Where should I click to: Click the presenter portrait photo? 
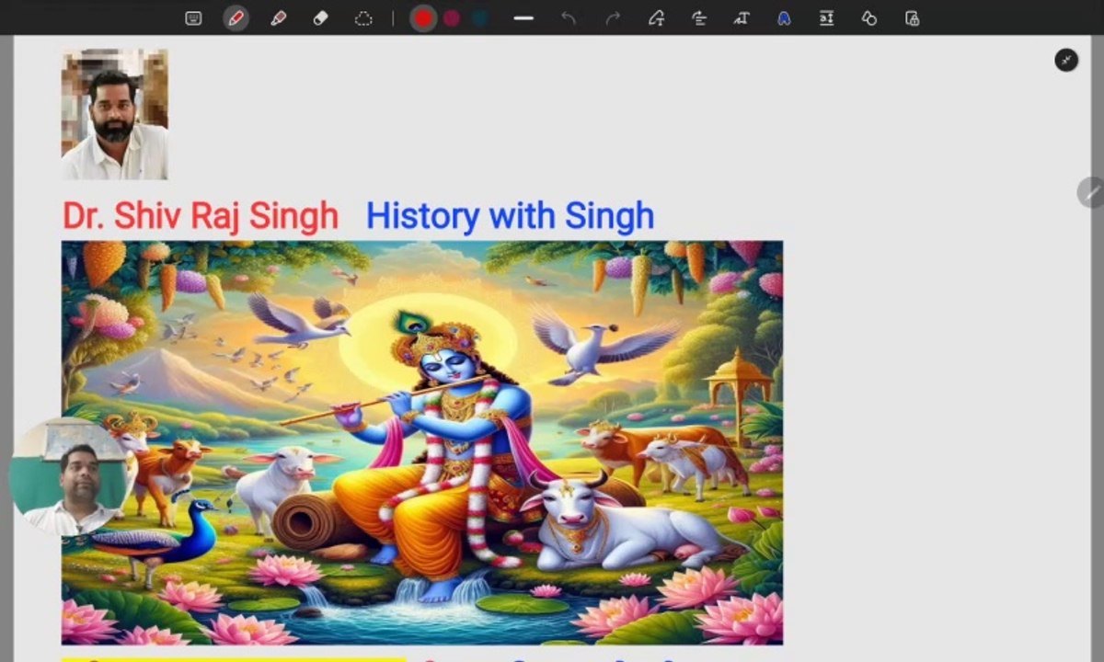coord(115,115)
